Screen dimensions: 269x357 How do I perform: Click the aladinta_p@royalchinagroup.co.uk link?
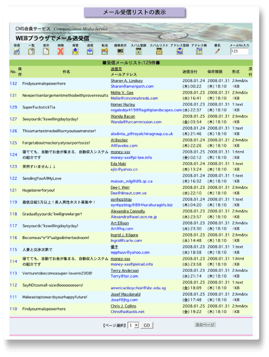(x=142, y=134)
